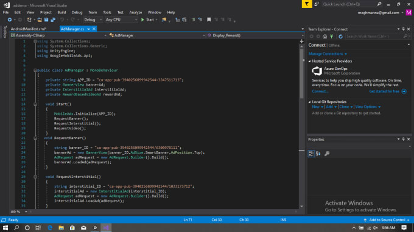
Task: Click the Azure DevOps logo icon
Action: (x=317, y=71)
